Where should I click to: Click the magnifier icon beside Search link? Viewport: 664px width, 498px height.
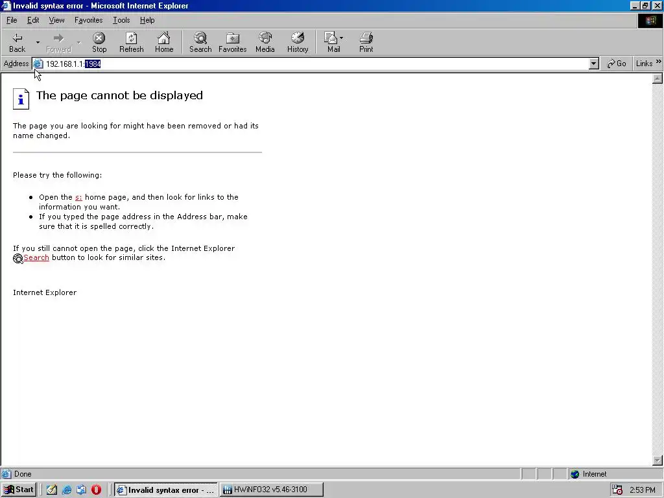tap(18, 259)
